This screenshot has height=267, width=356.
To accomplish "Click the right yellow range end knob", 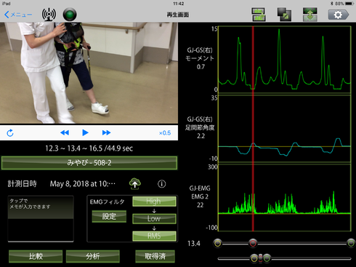I will [x=351, y=243].
